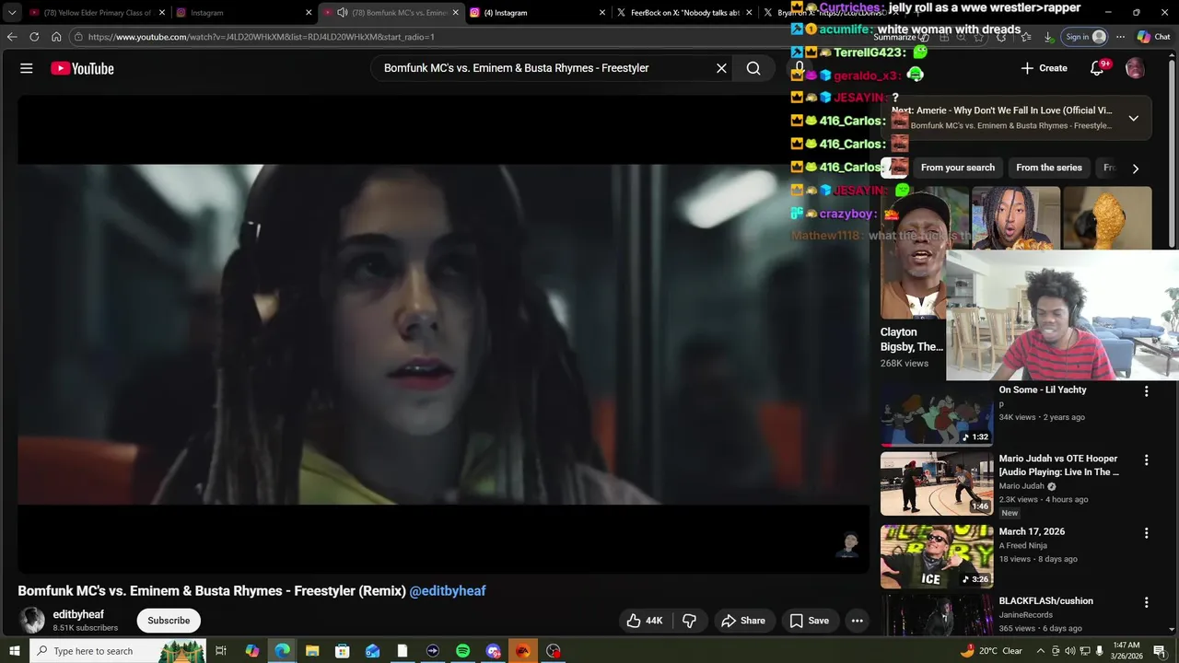This screenshot has height=663, width=1179.
Task: Open the weather widget 20°C Clear
Action: [x=991, y=651]
